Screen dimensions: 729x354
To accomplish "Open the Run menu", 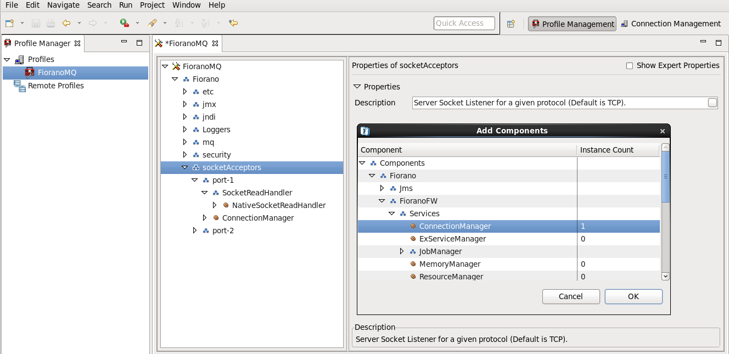I will point(126,5).
